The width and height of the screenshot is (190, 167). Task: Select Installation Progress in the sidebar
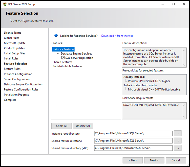point(16,95)
